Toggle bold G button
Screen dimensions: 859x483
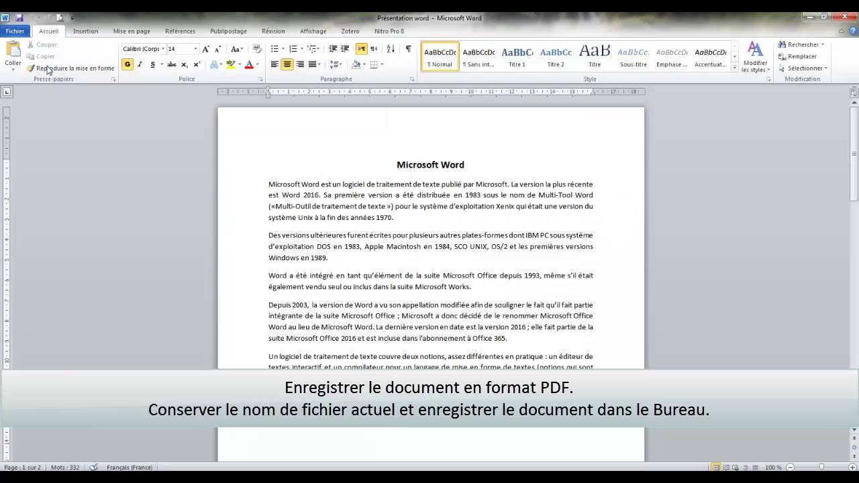(x=128, y=64)
